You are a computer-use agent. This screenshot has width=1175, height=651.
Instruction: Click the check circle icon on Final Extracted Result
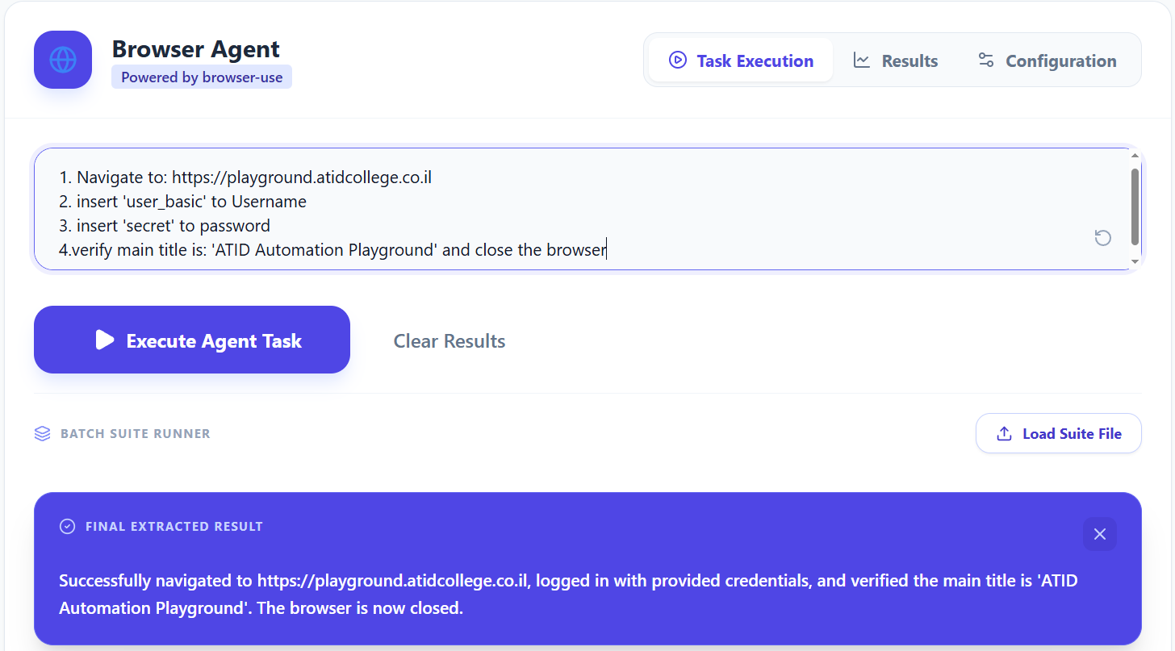pos(68,526)
